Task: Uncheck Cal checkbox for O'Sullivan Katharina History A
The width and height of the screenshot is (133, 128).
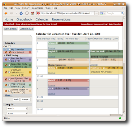Action: pyautogui.click(x=6, y=72)
